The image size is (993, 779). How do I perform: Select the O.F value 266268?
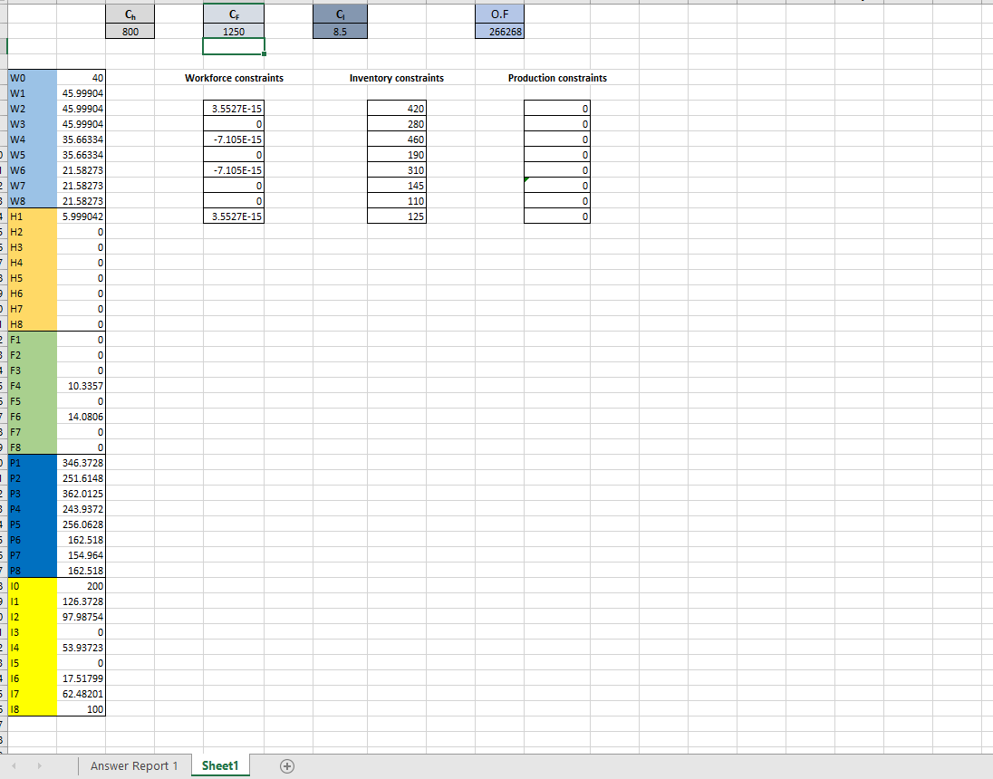tap(499, 31)
